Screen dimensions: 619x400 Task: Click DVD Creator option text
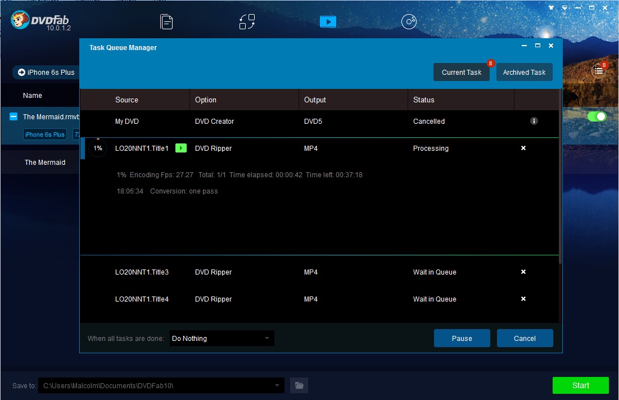click(214, 121)
